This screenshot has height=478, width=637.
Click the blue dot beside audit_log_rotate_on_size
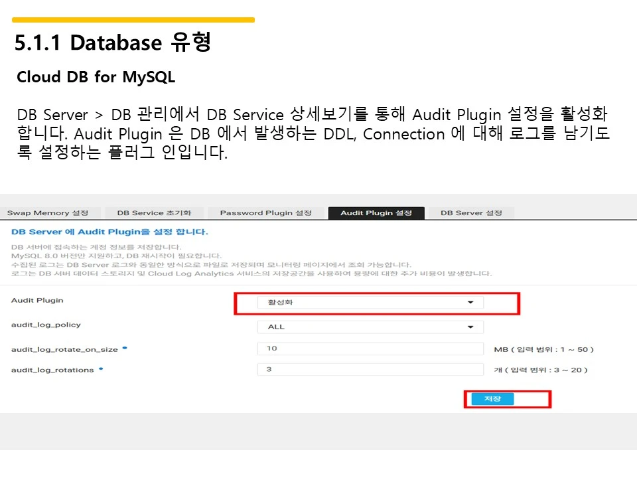125,347
